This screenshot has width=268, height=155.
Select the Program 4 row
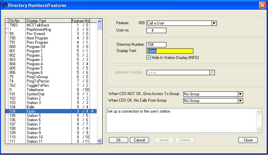pos(51,64)
